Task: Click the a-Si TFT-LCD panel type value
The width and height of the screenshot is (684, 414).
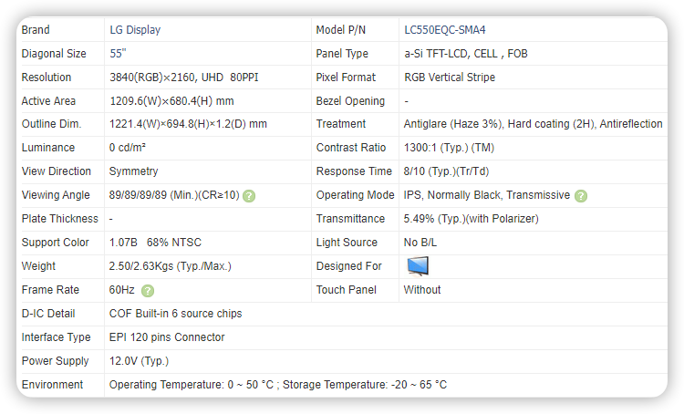Action: click(x=465, y=54)
